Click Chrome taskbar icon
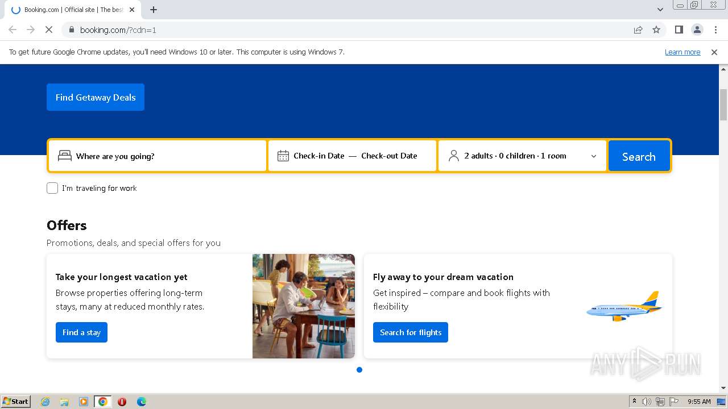This screenshot has height=409, width=728. pyautogui.click(x=102, y=402)
